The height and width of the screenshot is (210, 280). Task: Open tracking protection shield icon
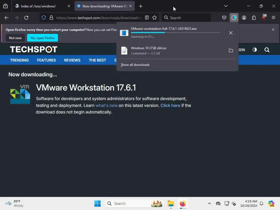pos(44,18)
